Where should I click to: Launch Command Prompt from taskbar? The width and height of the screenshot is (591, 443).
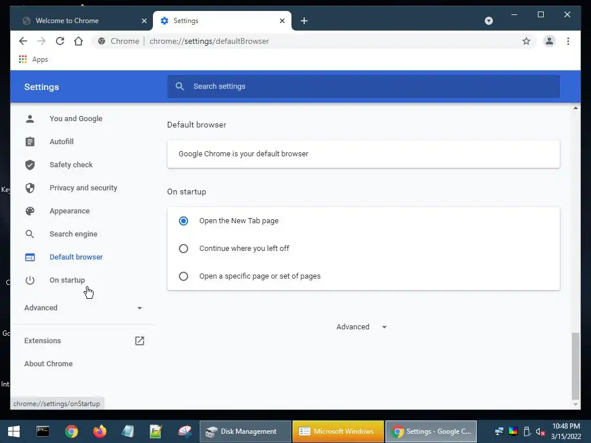(x=43, y=431)
